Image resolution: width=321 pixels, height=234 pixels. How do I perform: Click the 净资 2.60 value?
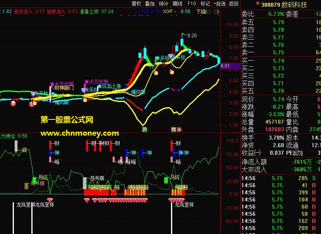(x=279, y=145)
